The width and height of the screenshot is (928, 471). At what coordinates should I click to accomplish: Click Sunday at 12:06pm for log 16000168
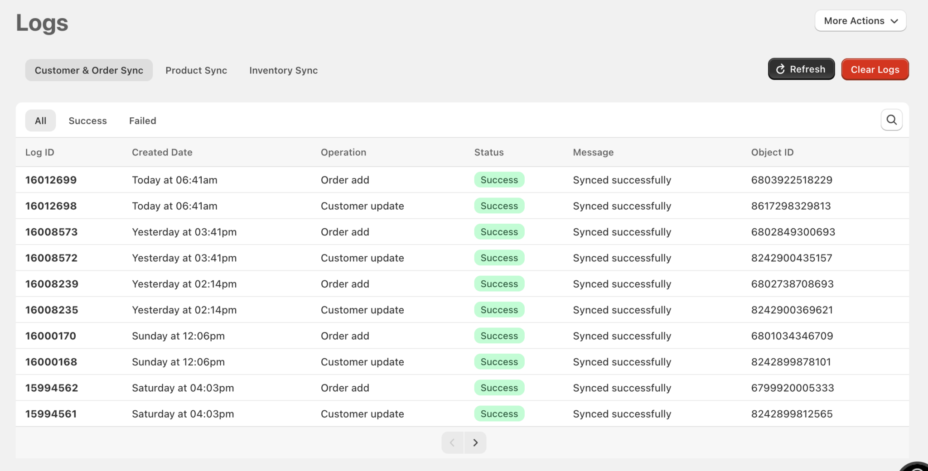coord(178,362)
